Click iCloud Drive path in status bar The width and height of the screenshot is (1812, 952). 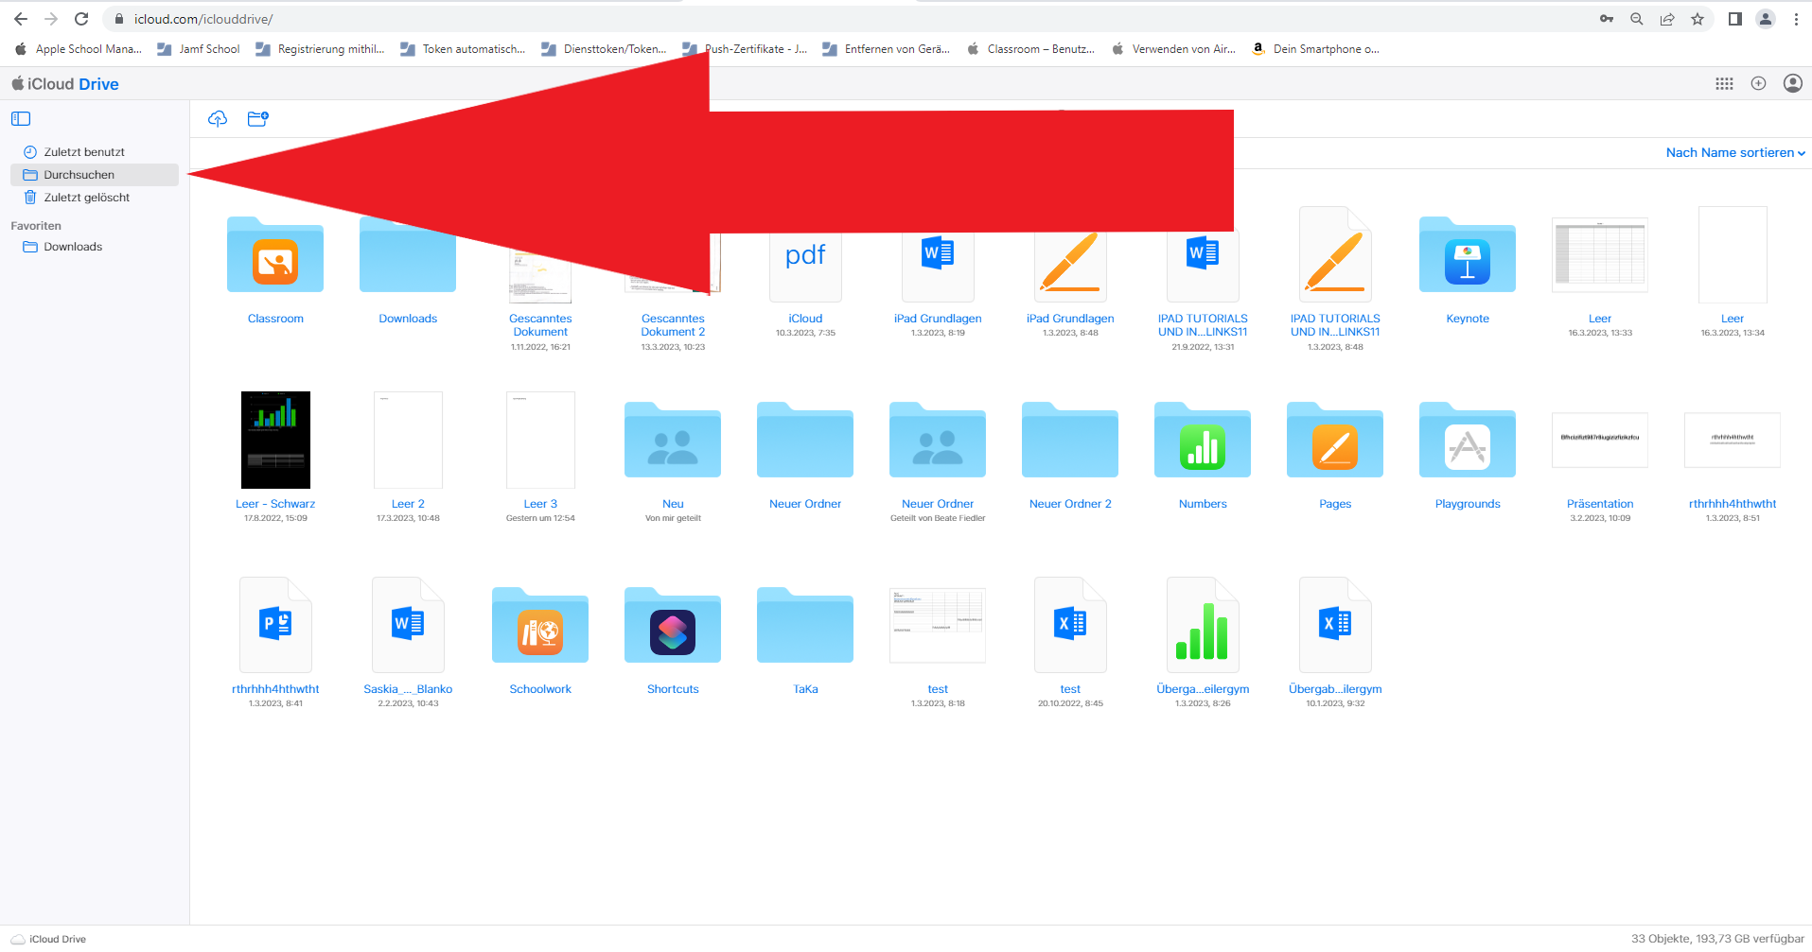pyautogui.click(x=48, y=939)
